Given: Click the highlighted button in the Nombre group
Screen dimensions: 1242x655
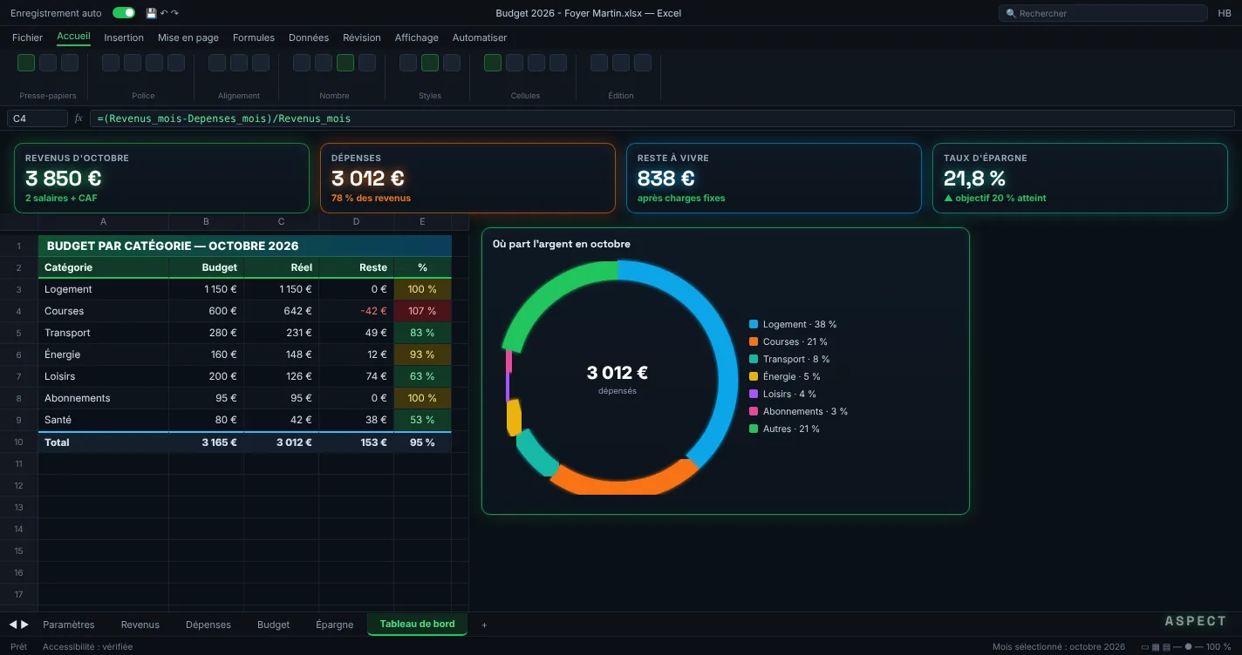Looking at the screenshot, I should click(345, 63).
